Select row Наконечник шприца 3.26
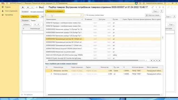 [x=103, y=32]
